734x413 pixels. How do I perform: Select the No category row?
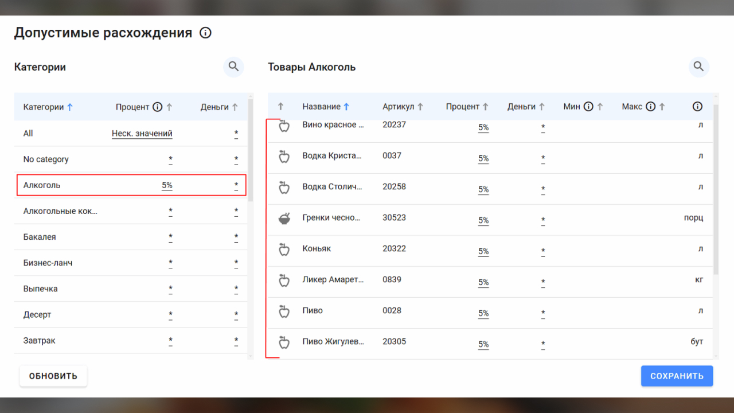point(131,159)
